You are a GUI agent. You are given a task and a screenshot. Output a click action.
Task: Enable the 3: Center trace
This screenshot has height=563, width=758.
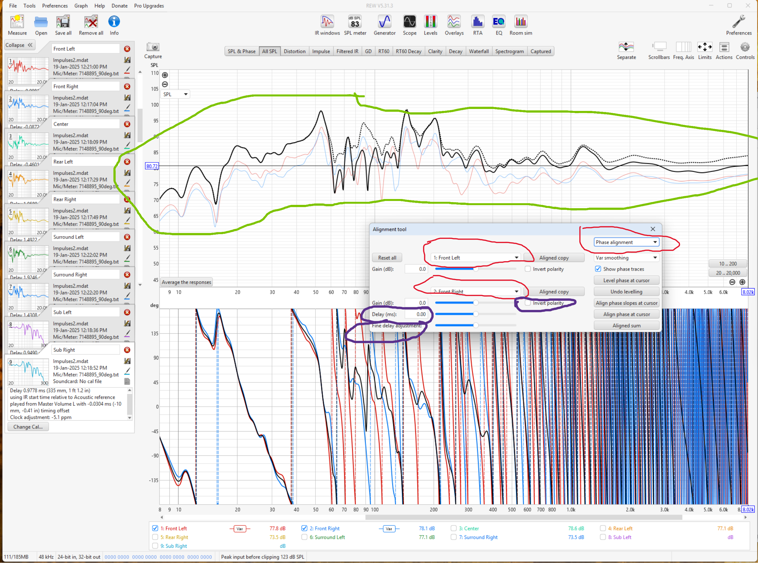[453, 528]
